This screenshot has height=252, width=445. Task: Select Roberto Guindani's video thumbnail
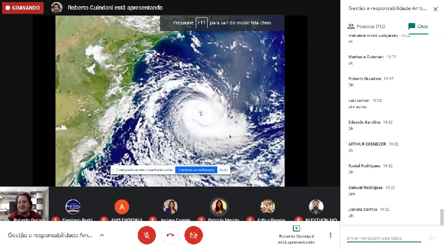tap(24, 204)
